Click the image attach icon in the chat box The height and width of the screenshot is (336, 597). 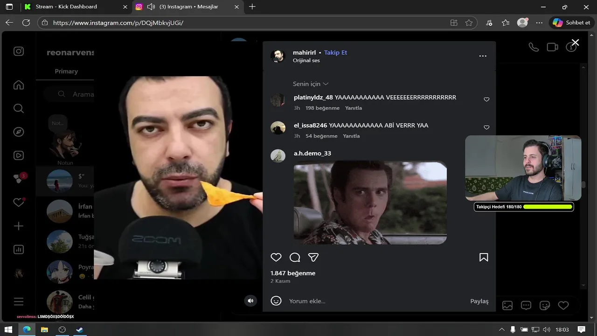[x=507, y=306]
